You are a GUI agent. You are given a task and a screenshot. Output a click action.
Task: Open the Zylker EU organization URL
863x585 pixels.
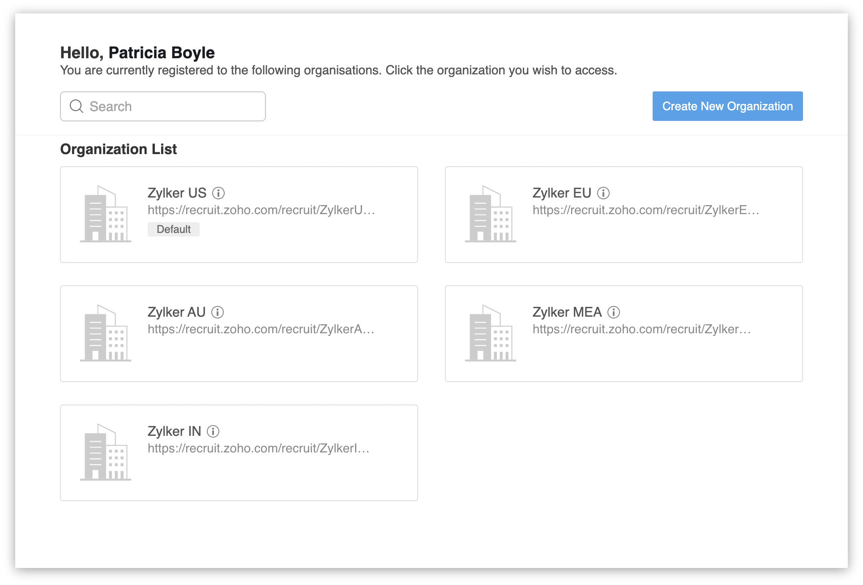tap(645, 210)
